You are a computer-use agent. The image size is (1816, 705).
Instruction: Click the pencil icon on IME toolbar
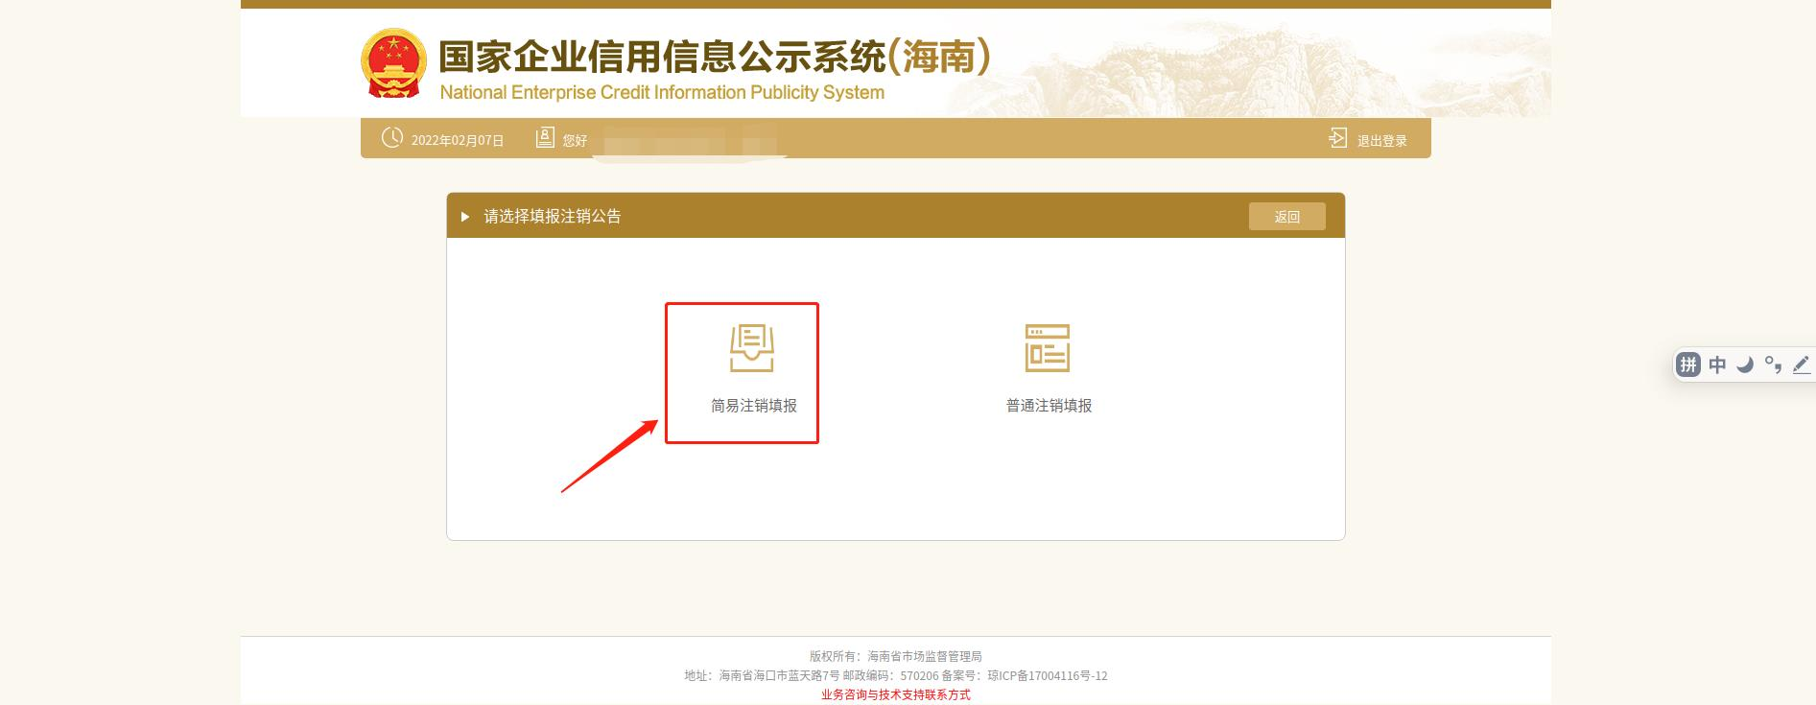tap(1801, 364)
